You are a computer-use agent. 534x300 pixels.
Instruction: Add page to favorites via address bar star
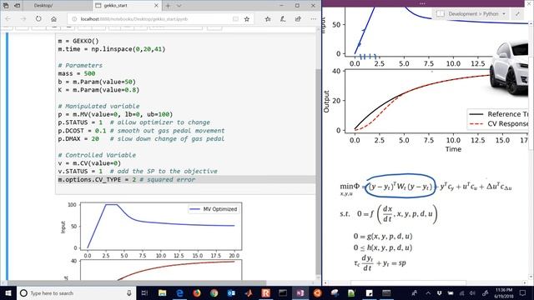pos(247,19)
